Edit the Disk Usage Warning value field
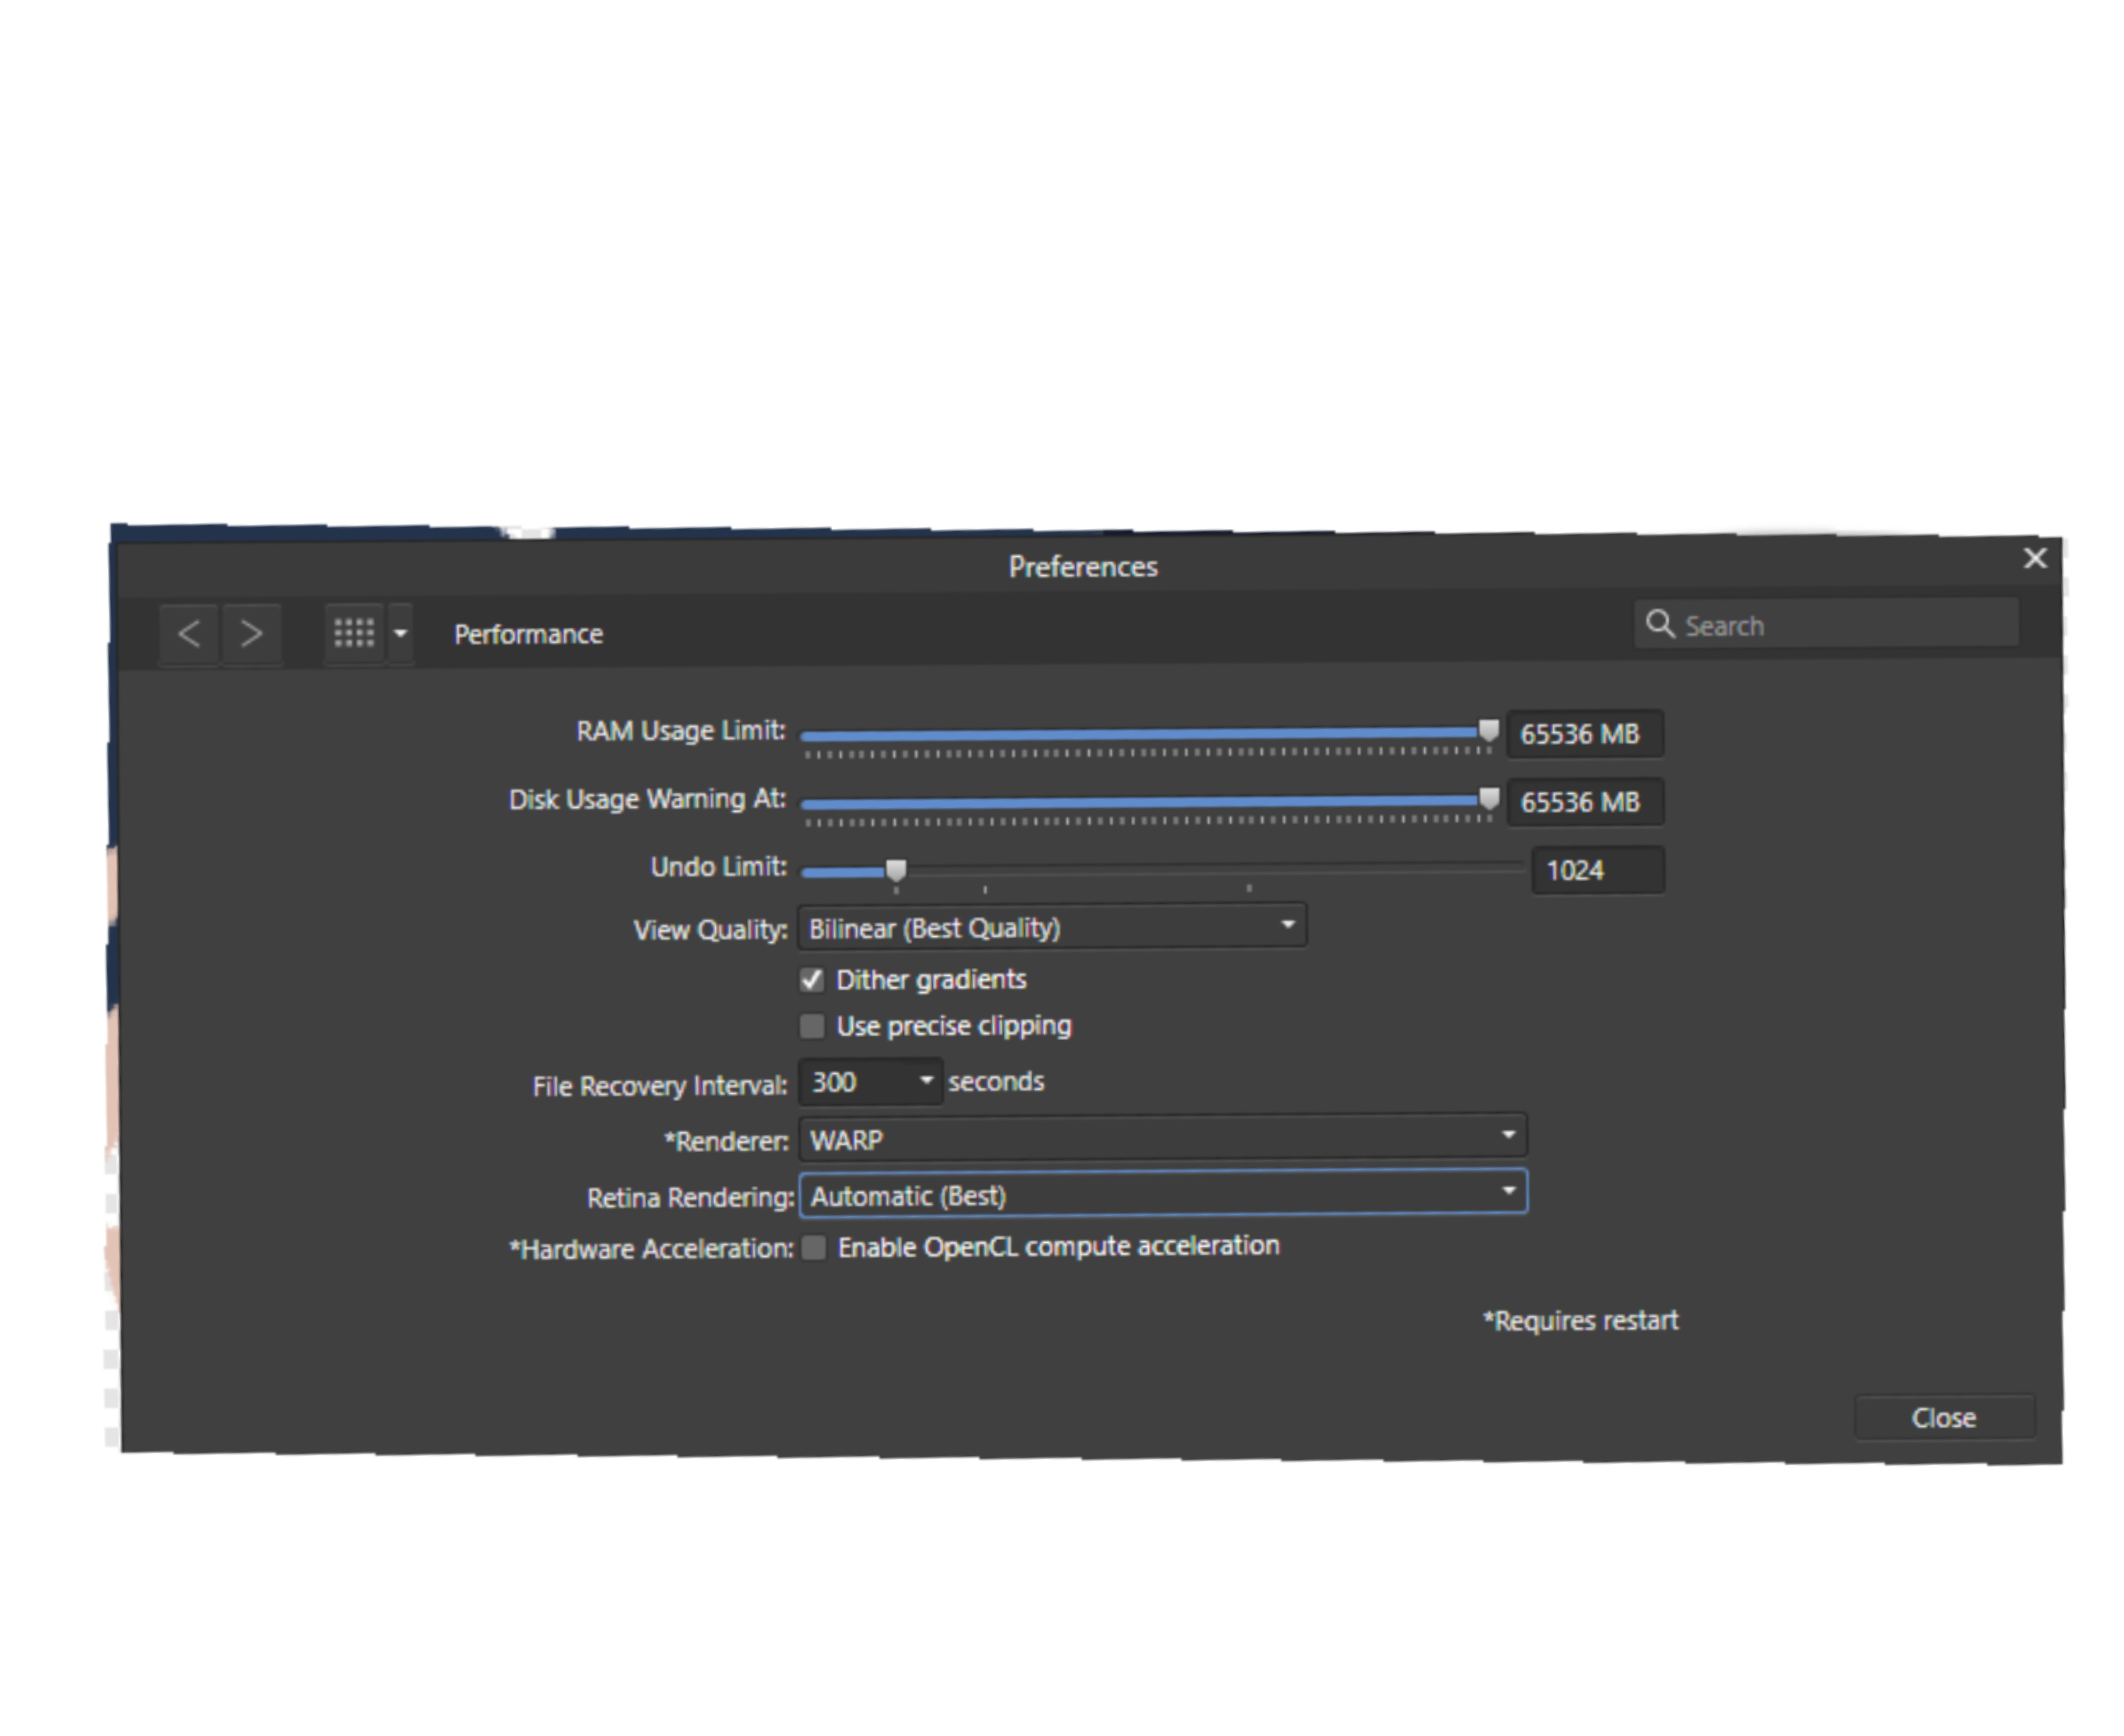This screenshot has height=1736, width=2124. tap(1585, 802)
